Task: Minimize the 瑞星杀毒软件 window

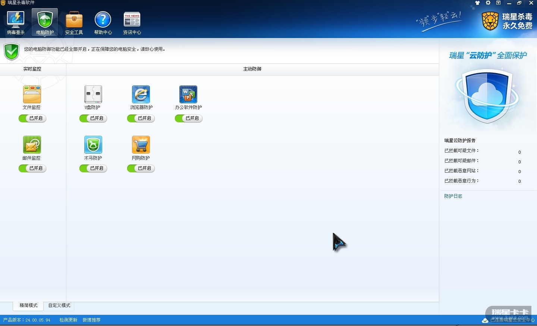Action: (x=509, y=3)
